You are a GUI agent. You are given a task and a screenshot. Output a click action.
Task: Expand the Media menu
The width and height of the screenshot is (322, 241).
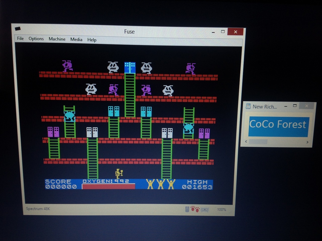point(76,39)
